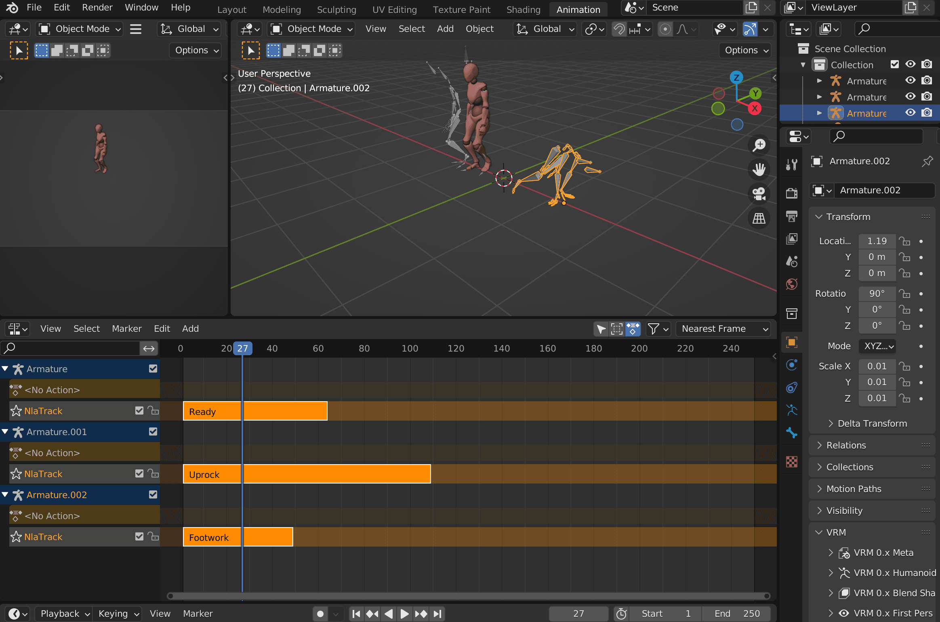Open Nearest Frame snapping dropdown
The image size is (940, 622).
[x=723, y=329]
